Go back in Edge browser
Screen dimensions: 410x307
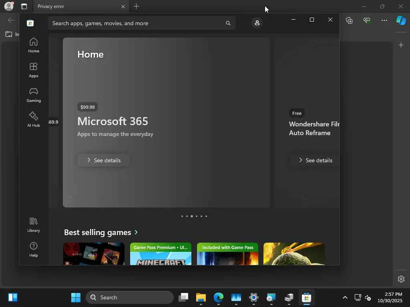11,20
